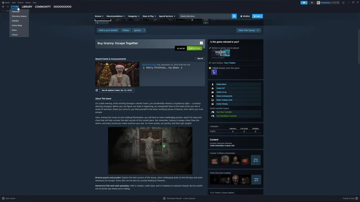Switch to Big Picture mode icon
Viewport: 360px width, 202px height.
pos(343,3)
